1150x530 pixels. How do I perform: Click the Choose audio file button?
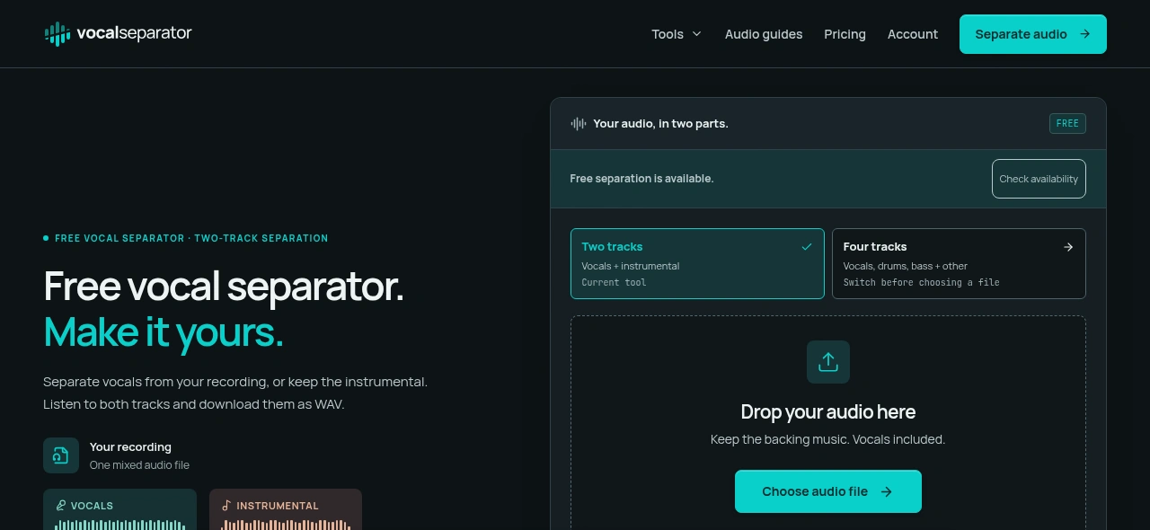(828, 491)
